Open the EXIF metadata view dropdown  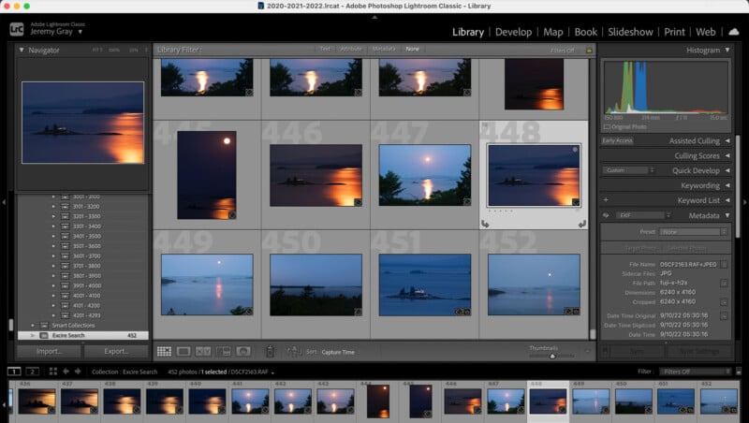[x=643, y=215]
